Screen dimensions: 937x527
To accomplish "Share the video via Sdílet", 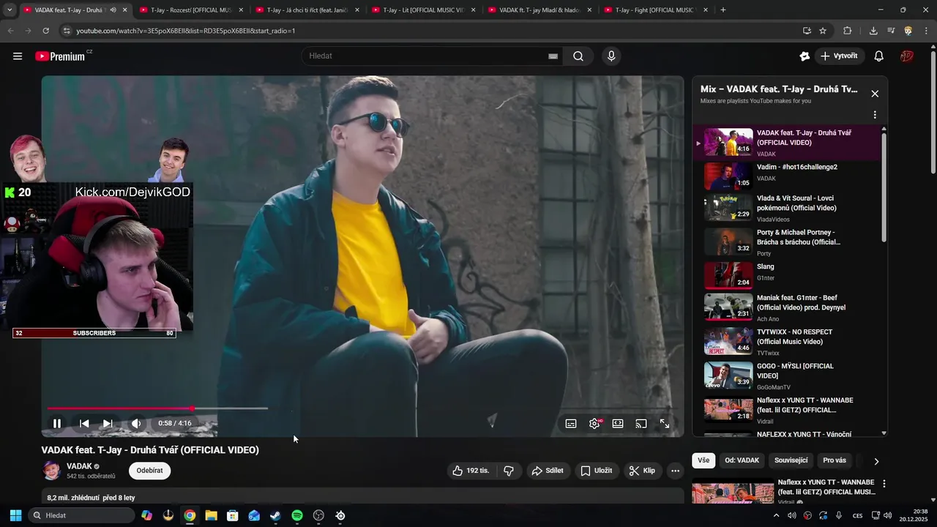I will [548, 471].
